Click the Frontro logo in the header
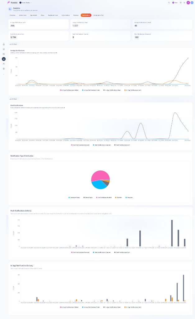 point(13,2)
